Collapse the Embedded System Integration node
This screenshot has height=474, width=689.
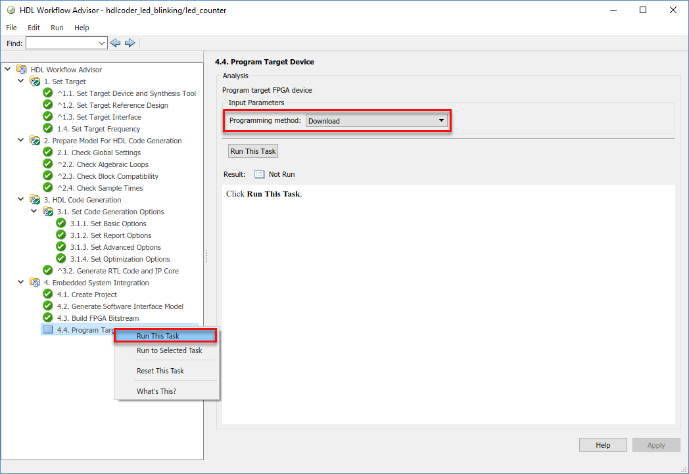tap(20, 282)
